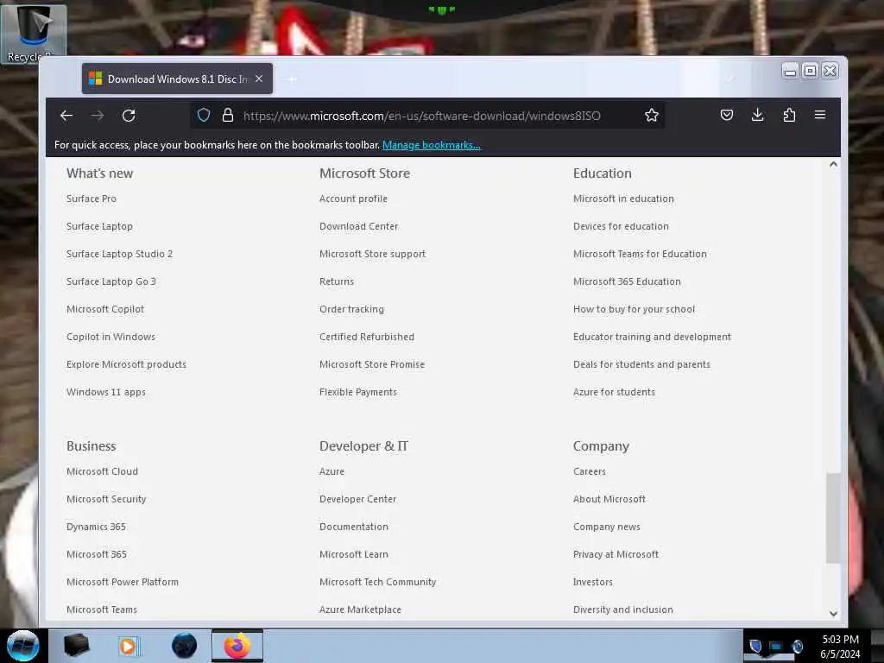Screen dimensions: 884x663
Task: Close the Download Windows 8.1 tab
Action: coord(259,79)
